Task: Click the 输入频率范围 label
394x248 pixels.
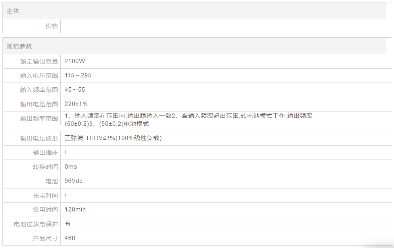Action: (39, 90)
